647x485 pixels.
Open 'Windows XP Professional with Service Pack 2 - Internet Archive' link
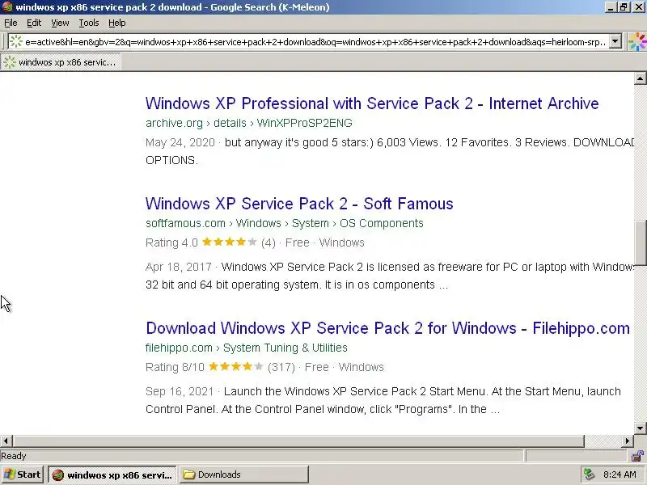point(372,103)
